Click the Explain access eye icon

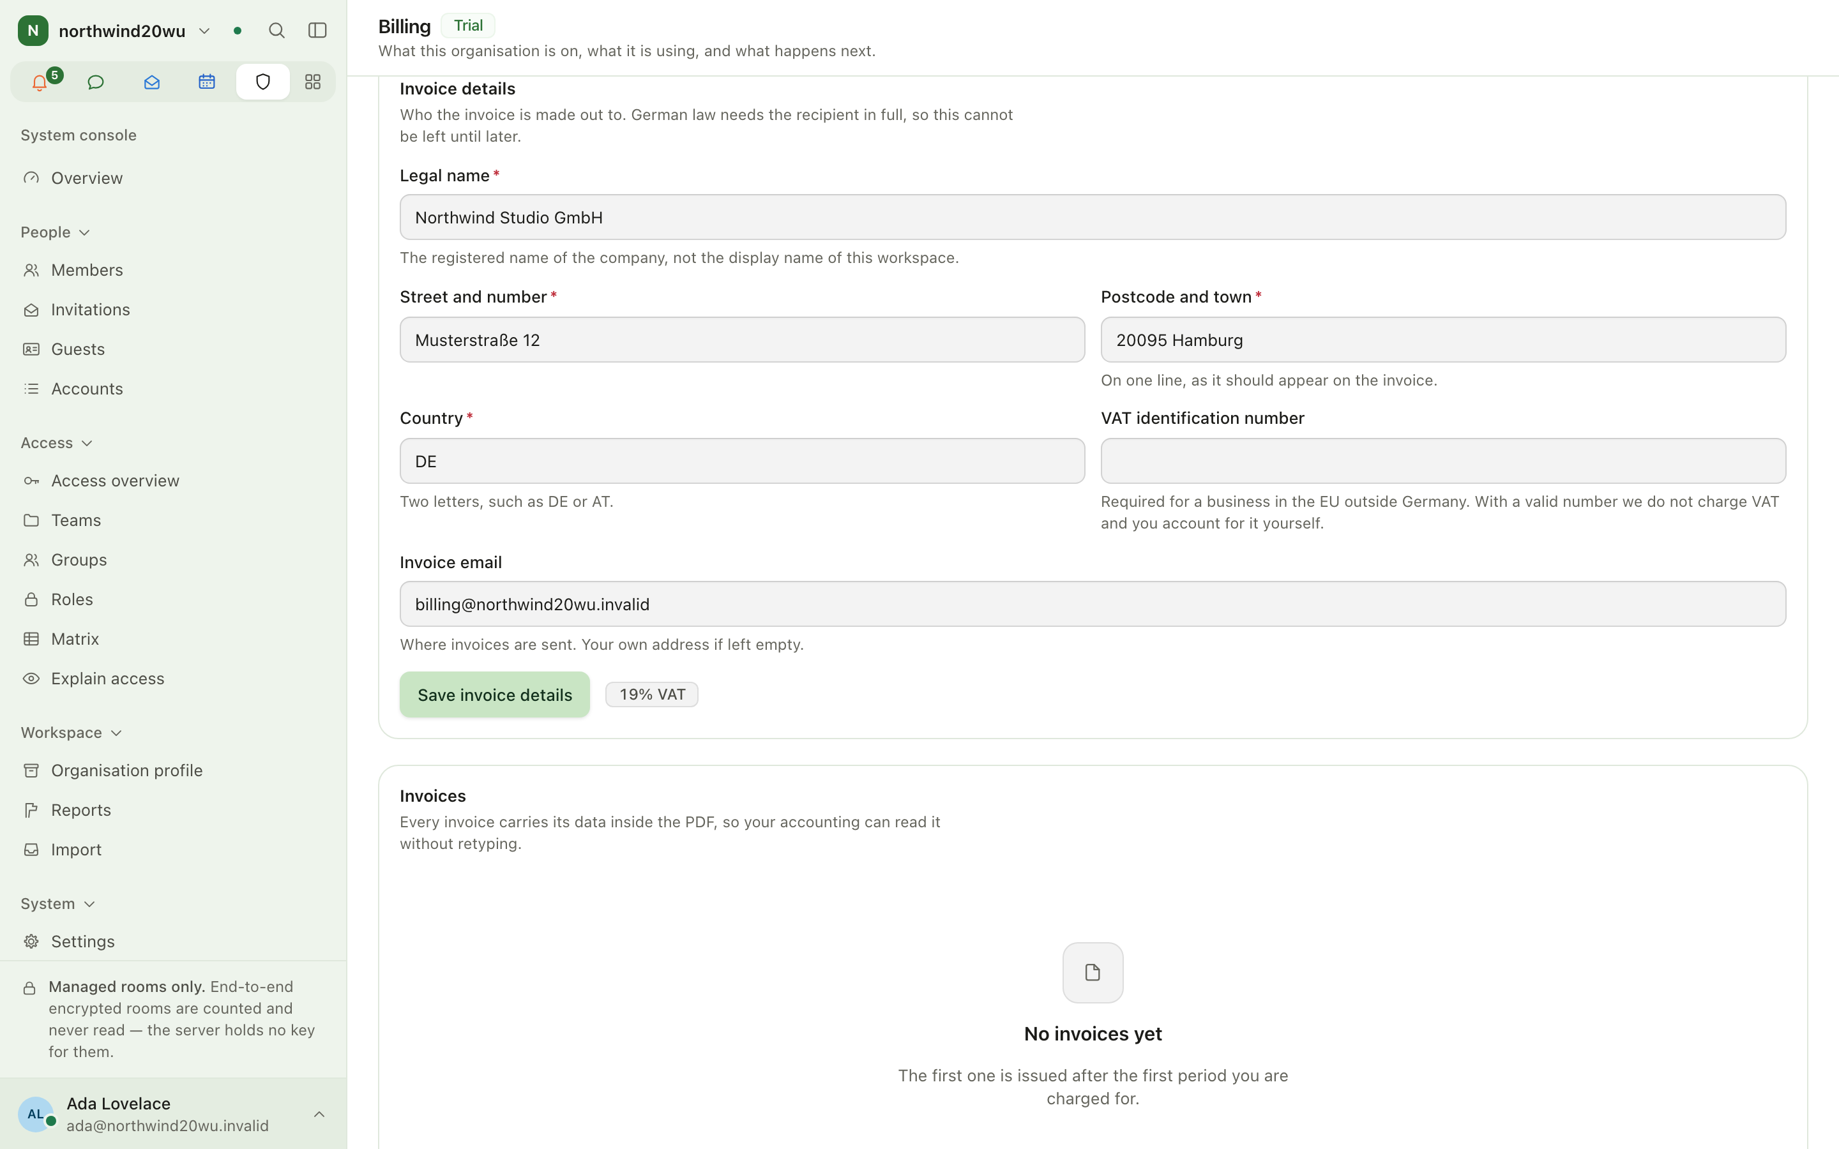click(31, 679)
